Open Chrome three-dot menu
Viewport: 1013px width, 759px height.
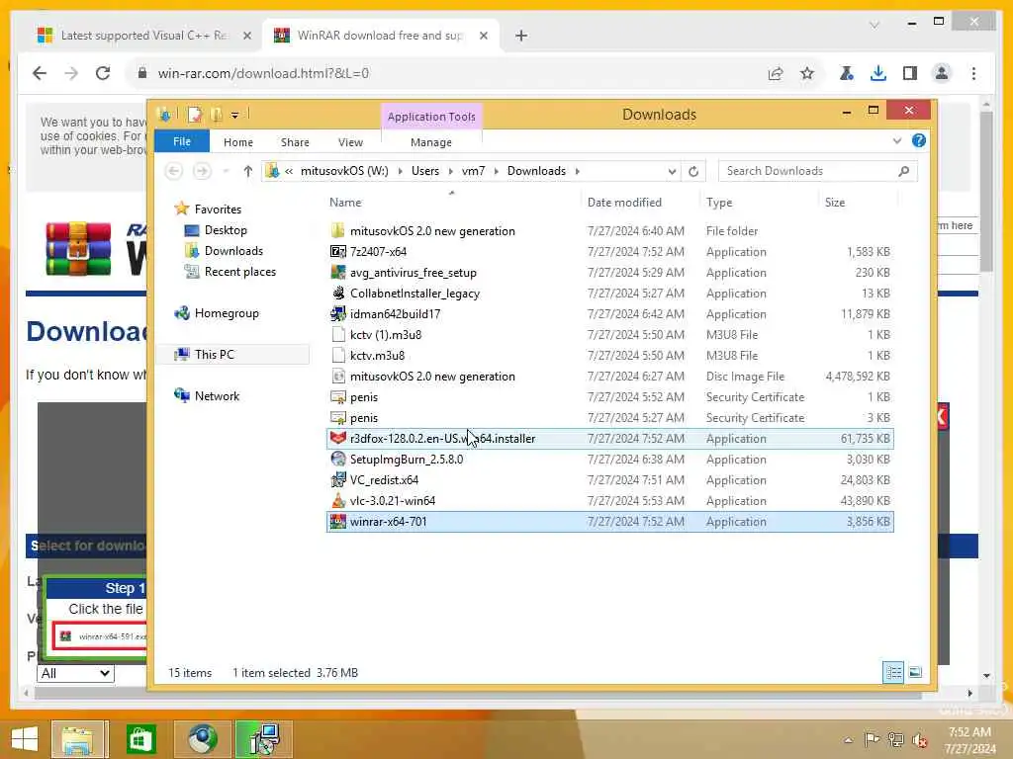point(973,73)
